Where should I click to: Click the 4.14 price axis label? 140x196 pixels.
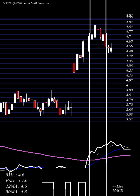pyautogui.click(x=129, y=76)
